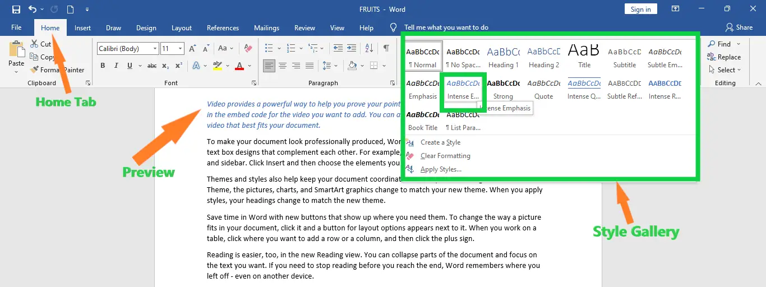This screenshot has height=287, width=766.
Task: Click the Justify alignment icon
Action: click(309, 66)
